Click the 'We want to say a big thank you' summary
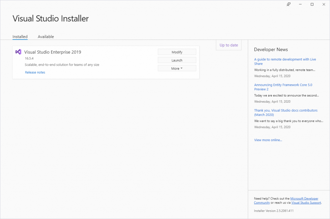 click(289, 121)
